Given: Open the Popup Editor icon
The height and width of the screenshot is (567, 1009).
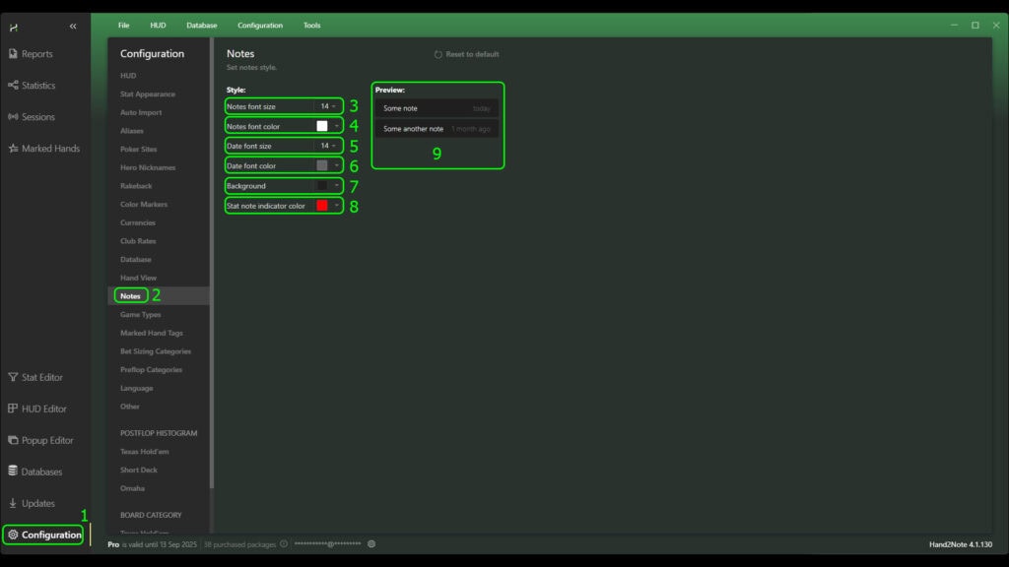Looking at the screenshot, I should pos(13,440).
